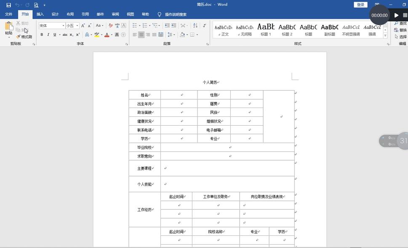This screenshot has height=248, width=408.
Task: Toggle superscript formatting
Action: 77,34
